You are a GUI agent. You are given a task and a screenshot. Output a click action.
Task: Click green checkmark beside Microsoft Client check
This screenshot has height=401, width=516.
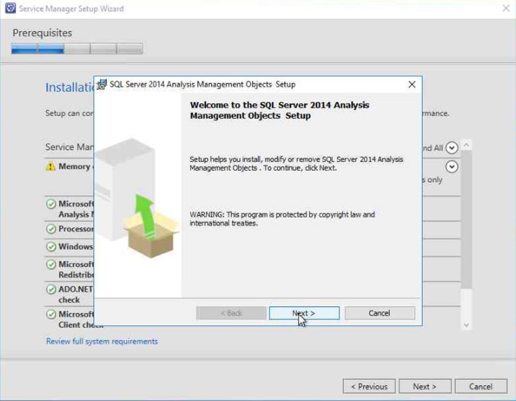tap(51, 315)
